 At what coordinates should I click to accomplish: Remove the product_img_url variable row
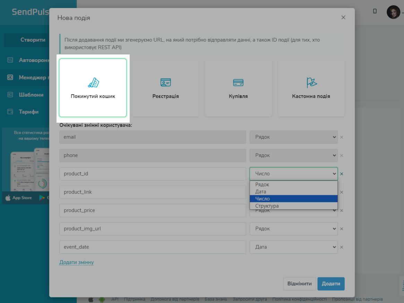pyautogui.click(x=342, y=229)
